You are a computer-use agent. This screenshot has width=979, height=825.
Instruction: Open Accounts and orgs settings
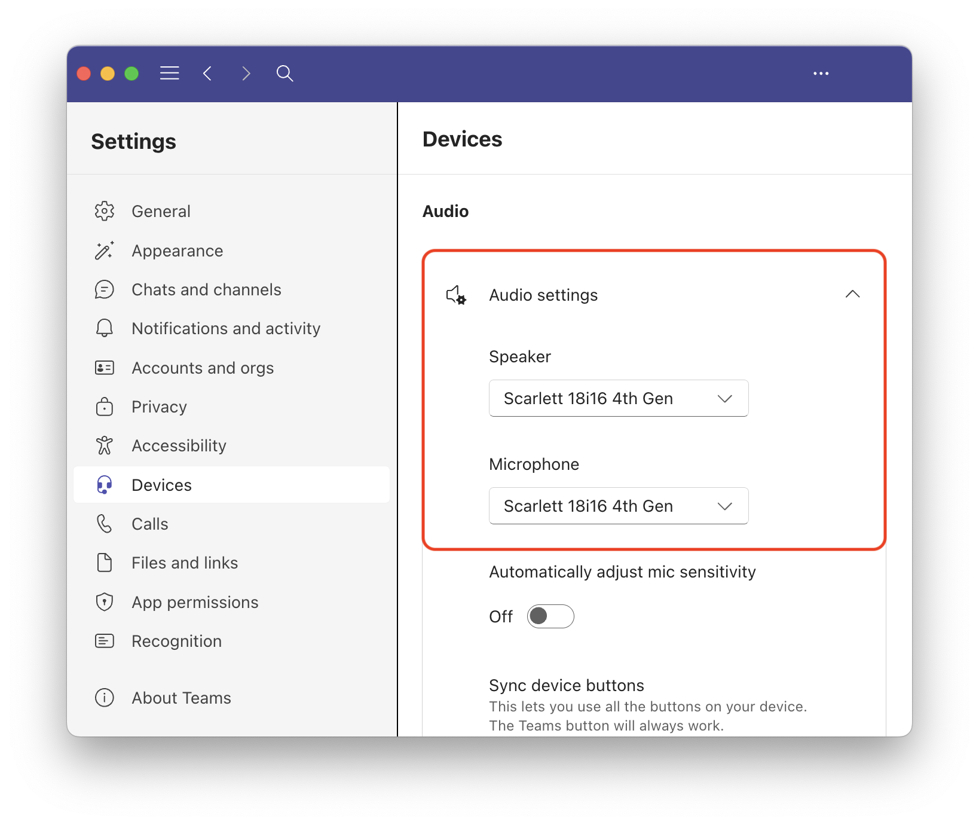pos(232,368)
